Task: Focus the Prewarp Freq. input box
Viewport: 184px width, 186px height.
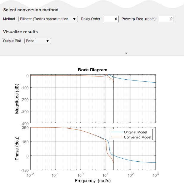Action: pos(166,19)
